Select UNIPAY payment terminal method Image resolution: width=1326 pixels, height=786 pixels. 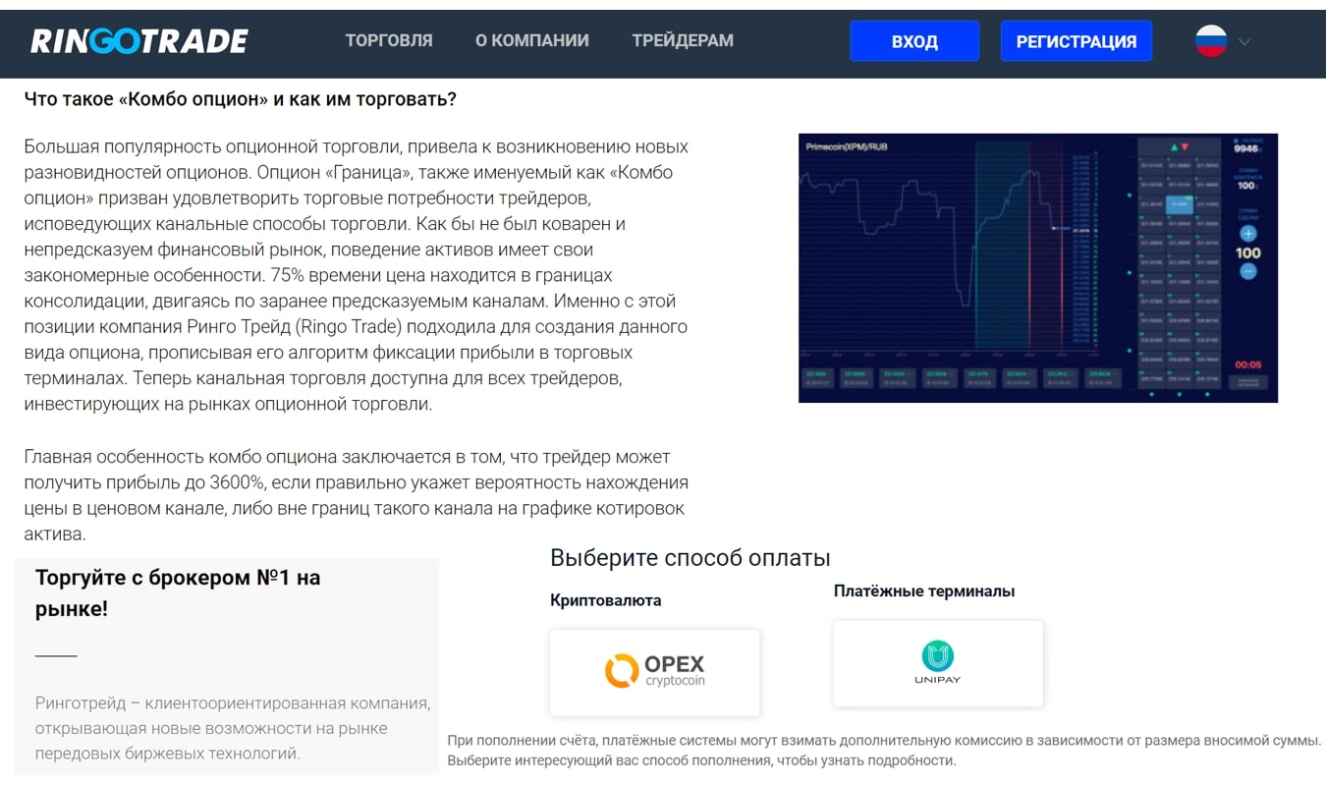pos(938,663)
